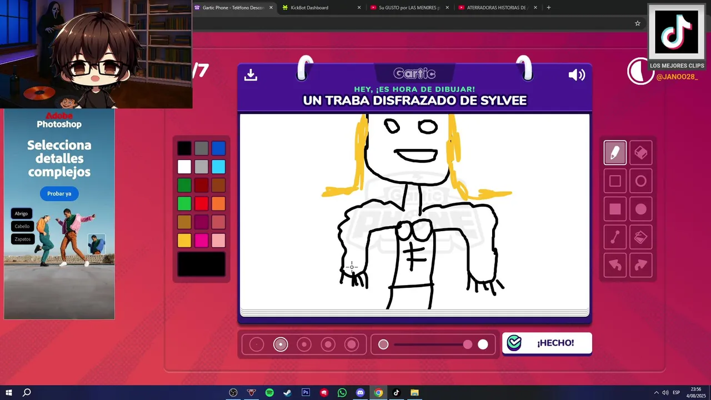Open a new browser tab
The height and width of the screenshot is (400, 711).
click(x=549, y=8)
